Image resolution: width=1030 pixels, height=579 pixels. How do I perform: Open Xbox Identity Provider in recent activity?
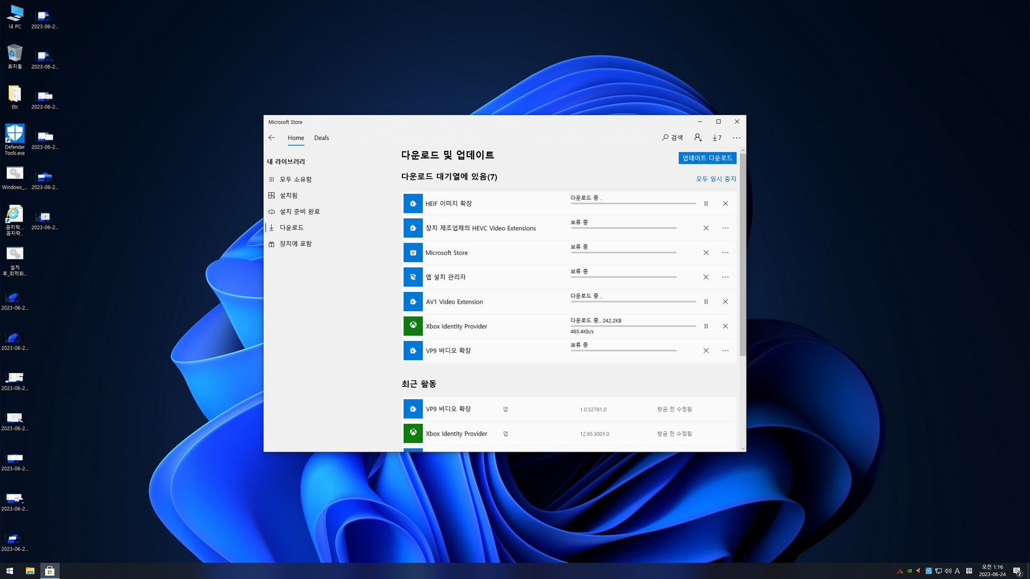coord(456,434)
